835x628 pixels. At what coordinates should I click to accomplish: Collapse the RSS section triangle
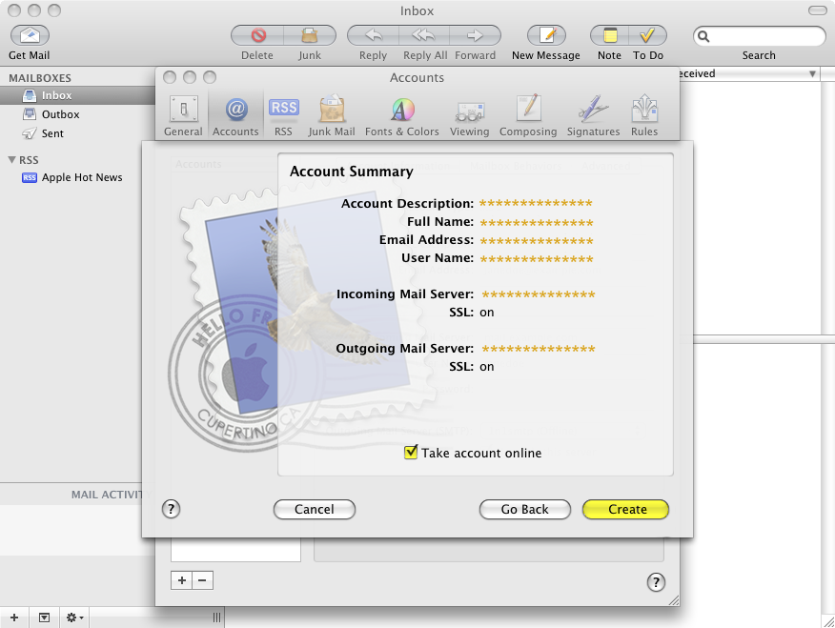(x=11, y=160)
